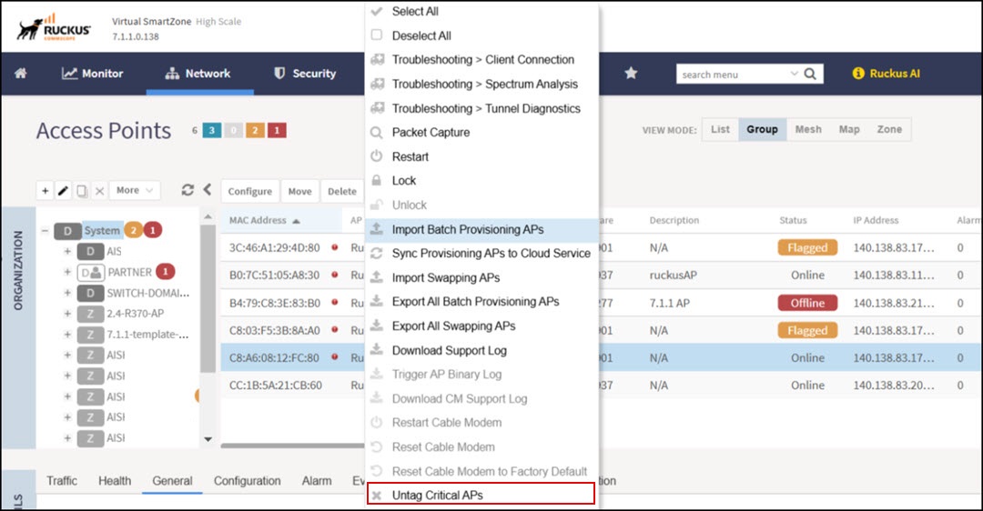The height and width of the screenshot is (511, 983).
Task: Go to the home icon in navbar
Action: click(x=21, y=74)
